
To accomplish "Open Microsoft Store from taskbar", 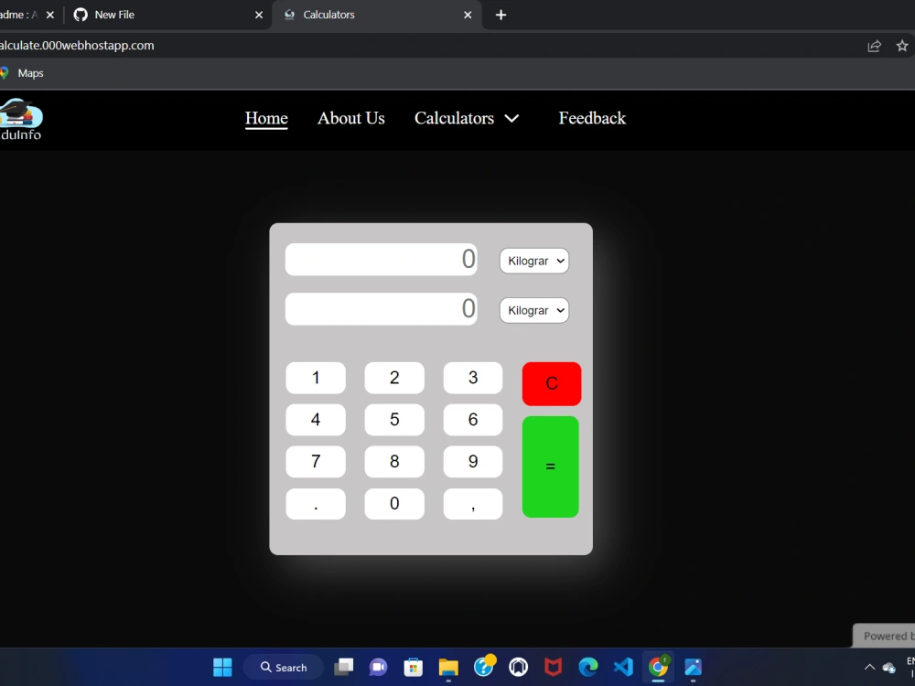I will (x=414, y=667).
